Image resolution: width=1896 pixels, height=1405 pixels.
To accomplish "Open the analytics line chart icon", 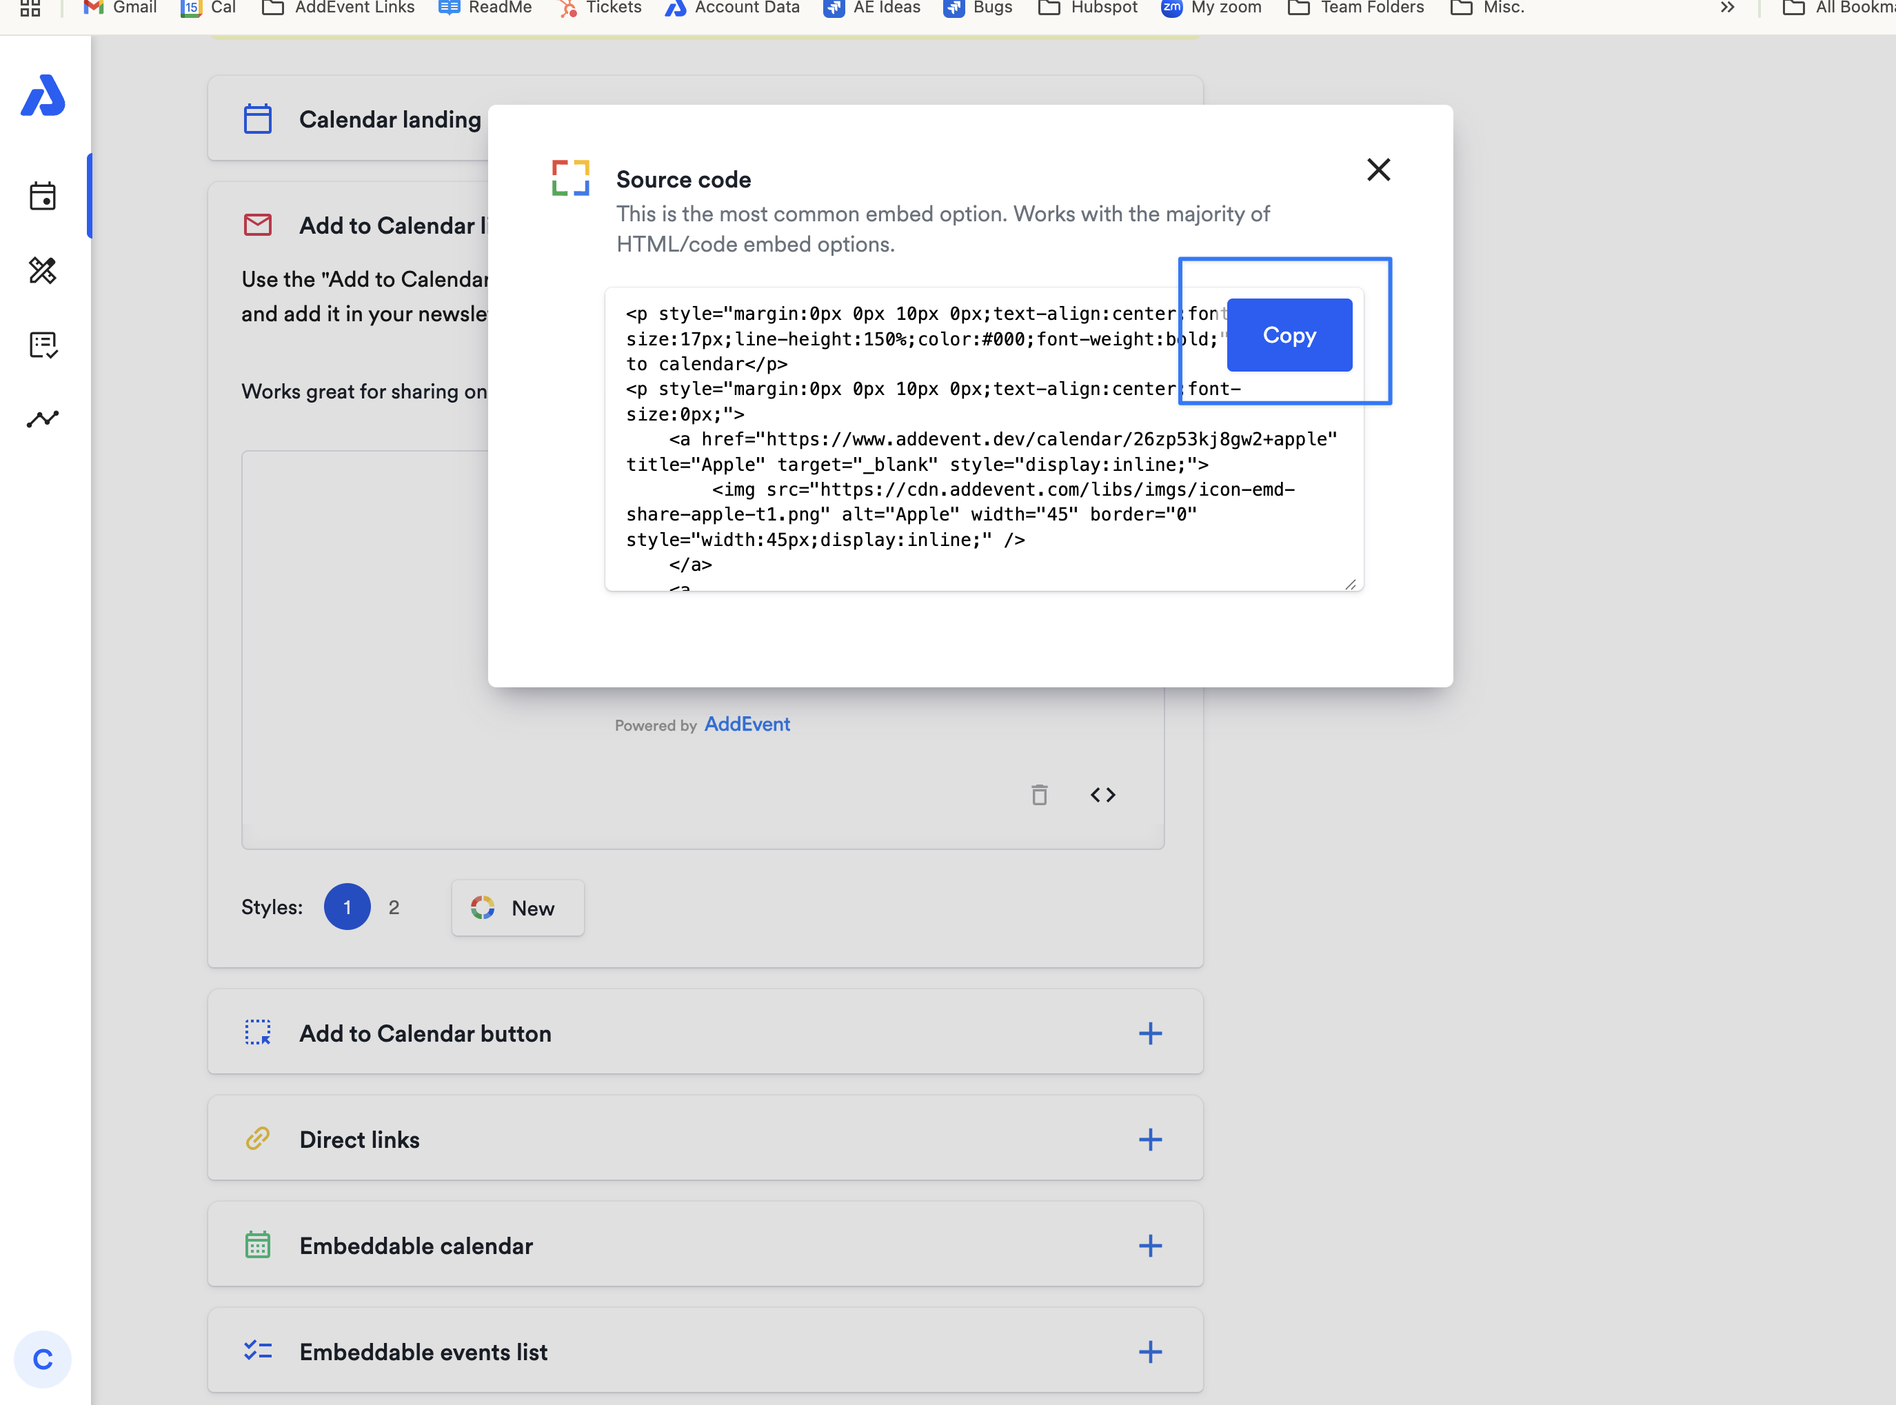I will tap(43, 418).
